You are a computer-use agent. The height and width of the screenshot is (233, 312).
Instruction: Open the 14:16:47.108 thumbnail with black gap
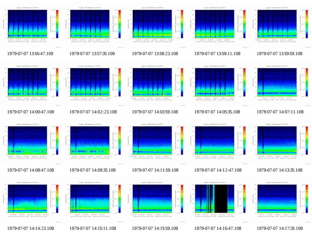pyautogui.click(x=218, y=200)
